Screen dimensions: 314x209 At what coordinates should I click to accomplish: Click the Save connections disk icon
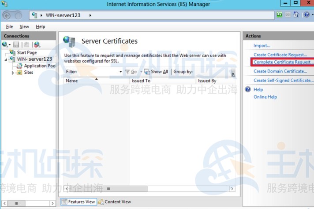point(16,44)
